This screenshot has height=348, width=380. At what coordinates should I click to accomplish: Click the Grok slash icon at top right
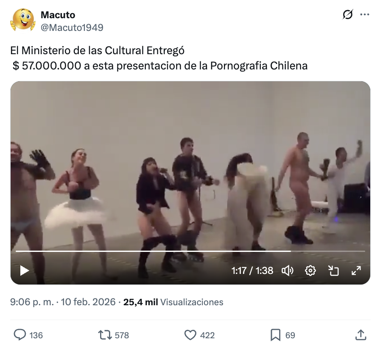(347, 14)
